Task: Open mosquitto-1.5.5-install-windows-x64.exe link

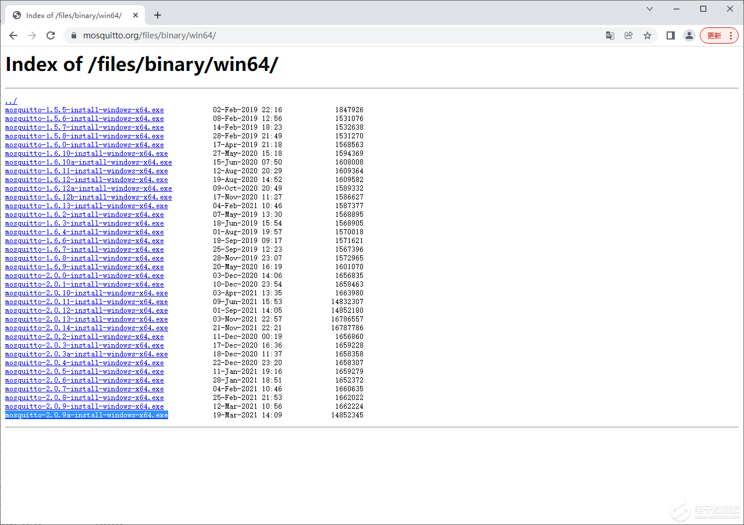Action: (x=84, y=110)
